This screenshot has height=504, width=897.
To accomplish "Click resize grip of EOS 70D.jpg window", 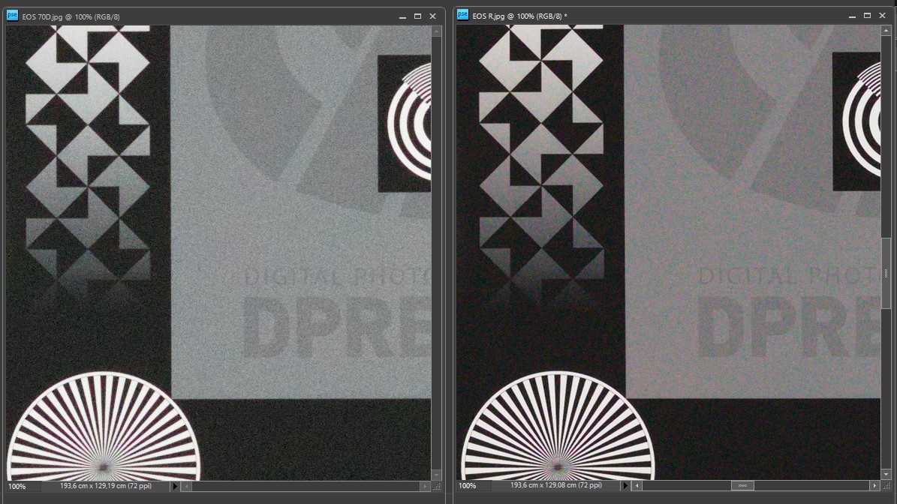I will tap(437, 486).
